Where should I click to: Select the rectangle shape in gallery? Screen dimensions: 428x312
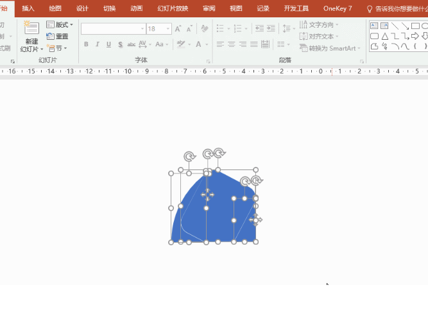coord(415,26)
